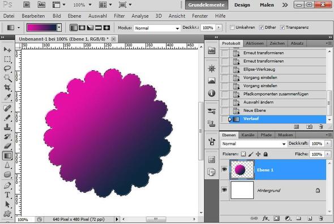
Task: Select the Eyedropper tool
Action: point(7,97)
